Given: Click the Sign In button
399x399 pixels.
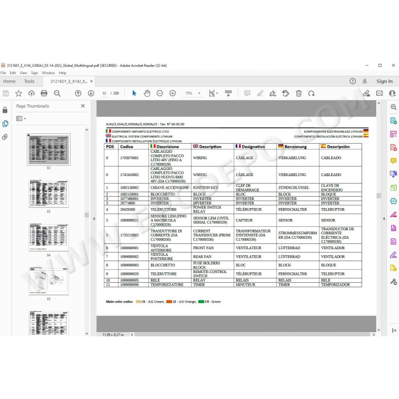Looking at the screenshot, I should click(x=384, y=81).
